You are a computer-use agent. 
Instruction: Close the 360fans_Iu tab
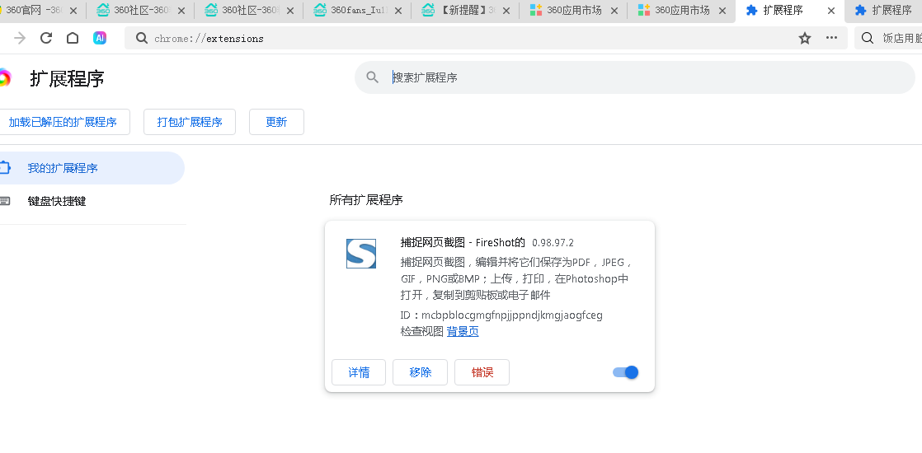[x=398, y=11]
